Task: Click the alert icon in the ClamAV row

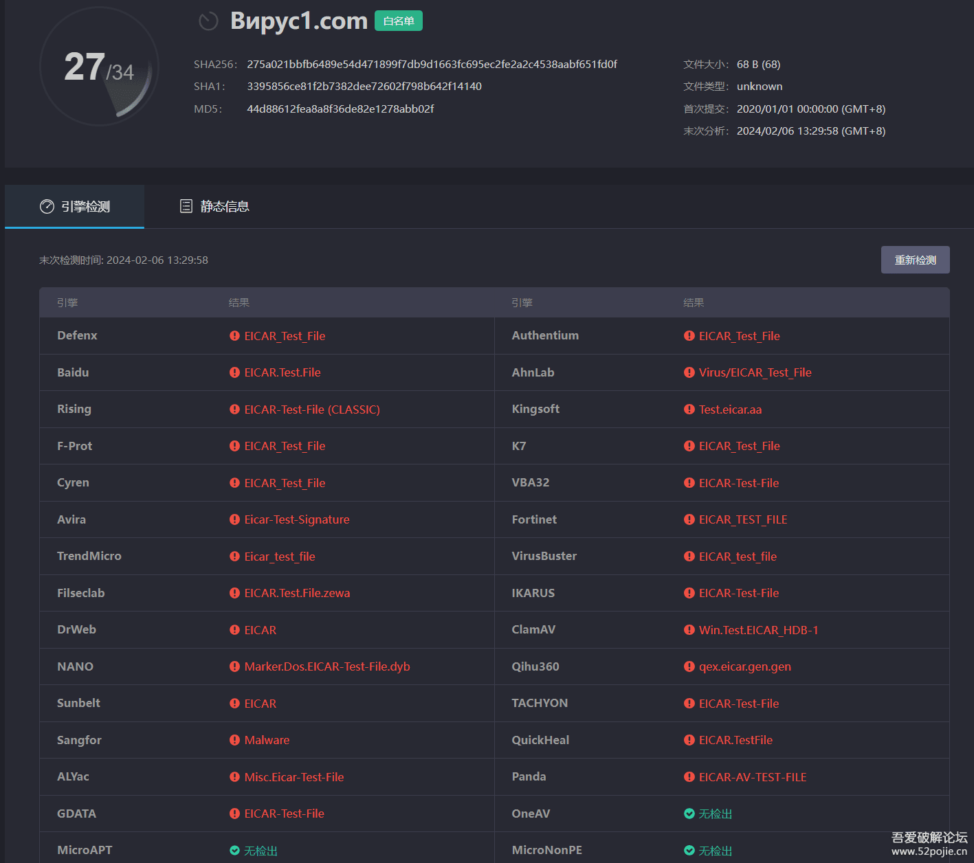Action: click(689, 630)
